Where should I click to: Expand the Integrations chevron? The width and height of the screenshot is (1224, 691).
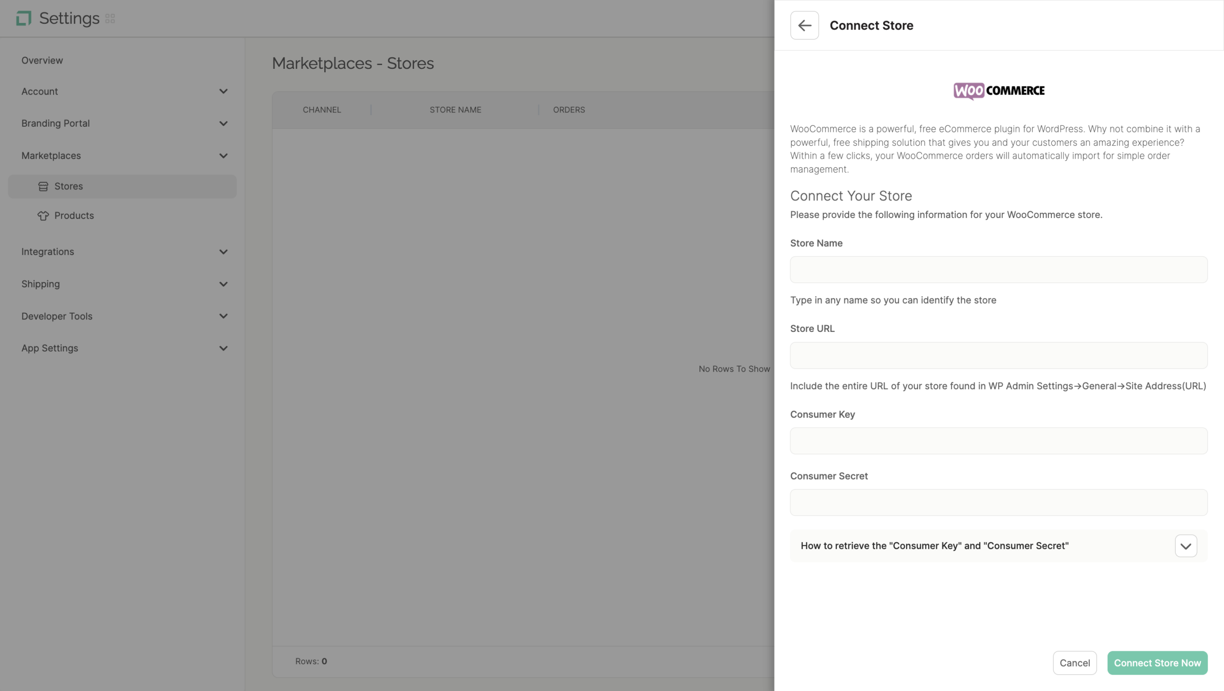(x=223, y=252)
